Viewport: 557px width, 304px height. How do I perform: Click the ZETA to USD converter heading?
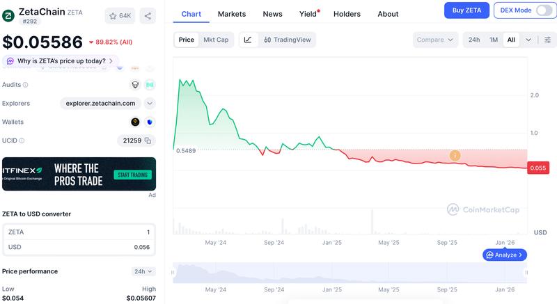coord(37,214)
